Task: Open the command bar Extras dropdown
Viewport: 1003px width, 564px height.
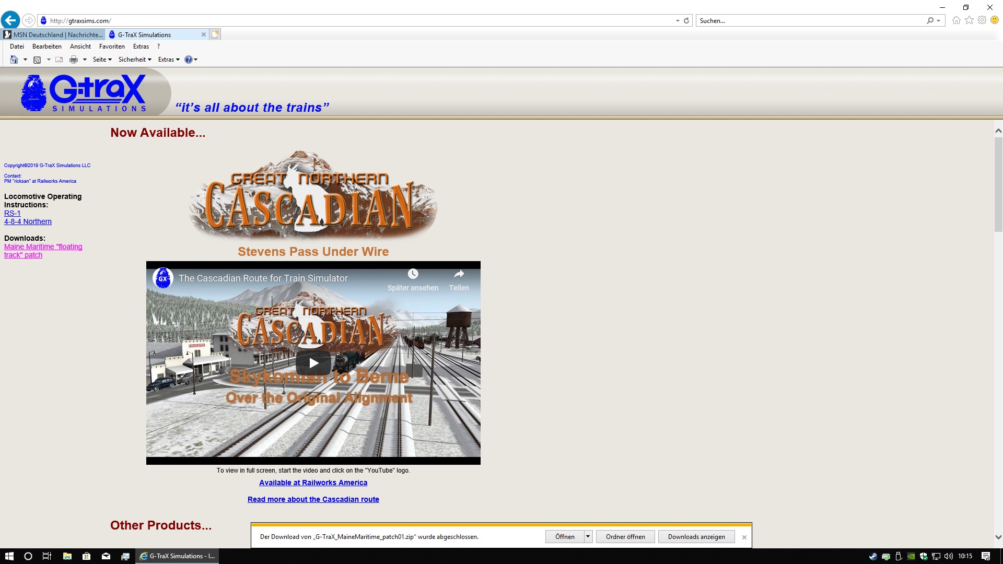Action: point(169,60)
